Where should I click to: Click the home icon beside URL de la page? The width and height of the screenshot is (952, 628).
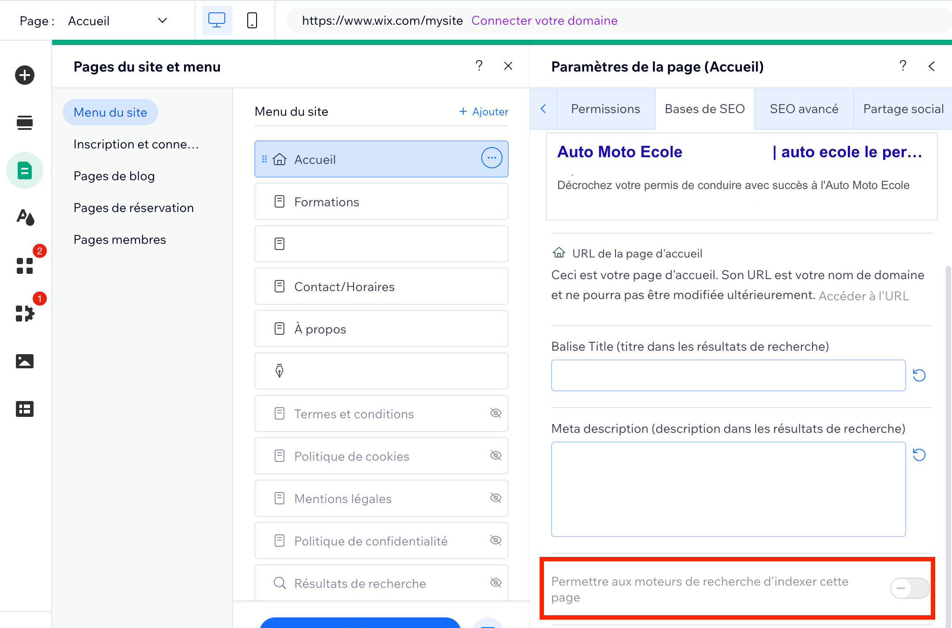[559, 253]
